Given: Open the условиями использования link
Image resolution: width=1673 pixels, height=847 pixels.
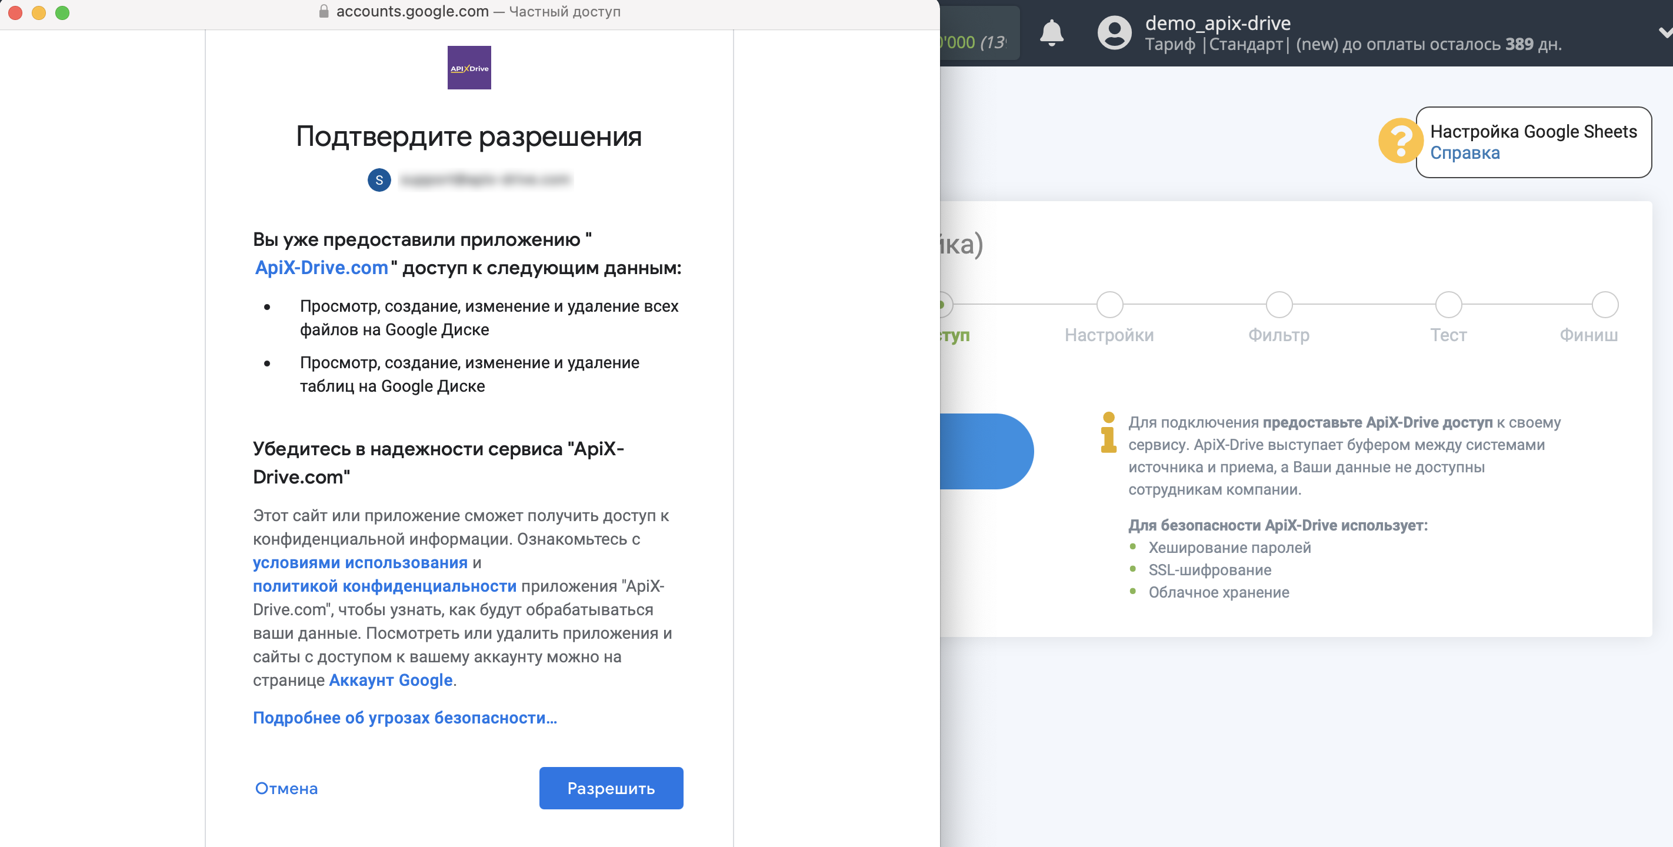Looking at the screenshot, I should pos(361,562).
